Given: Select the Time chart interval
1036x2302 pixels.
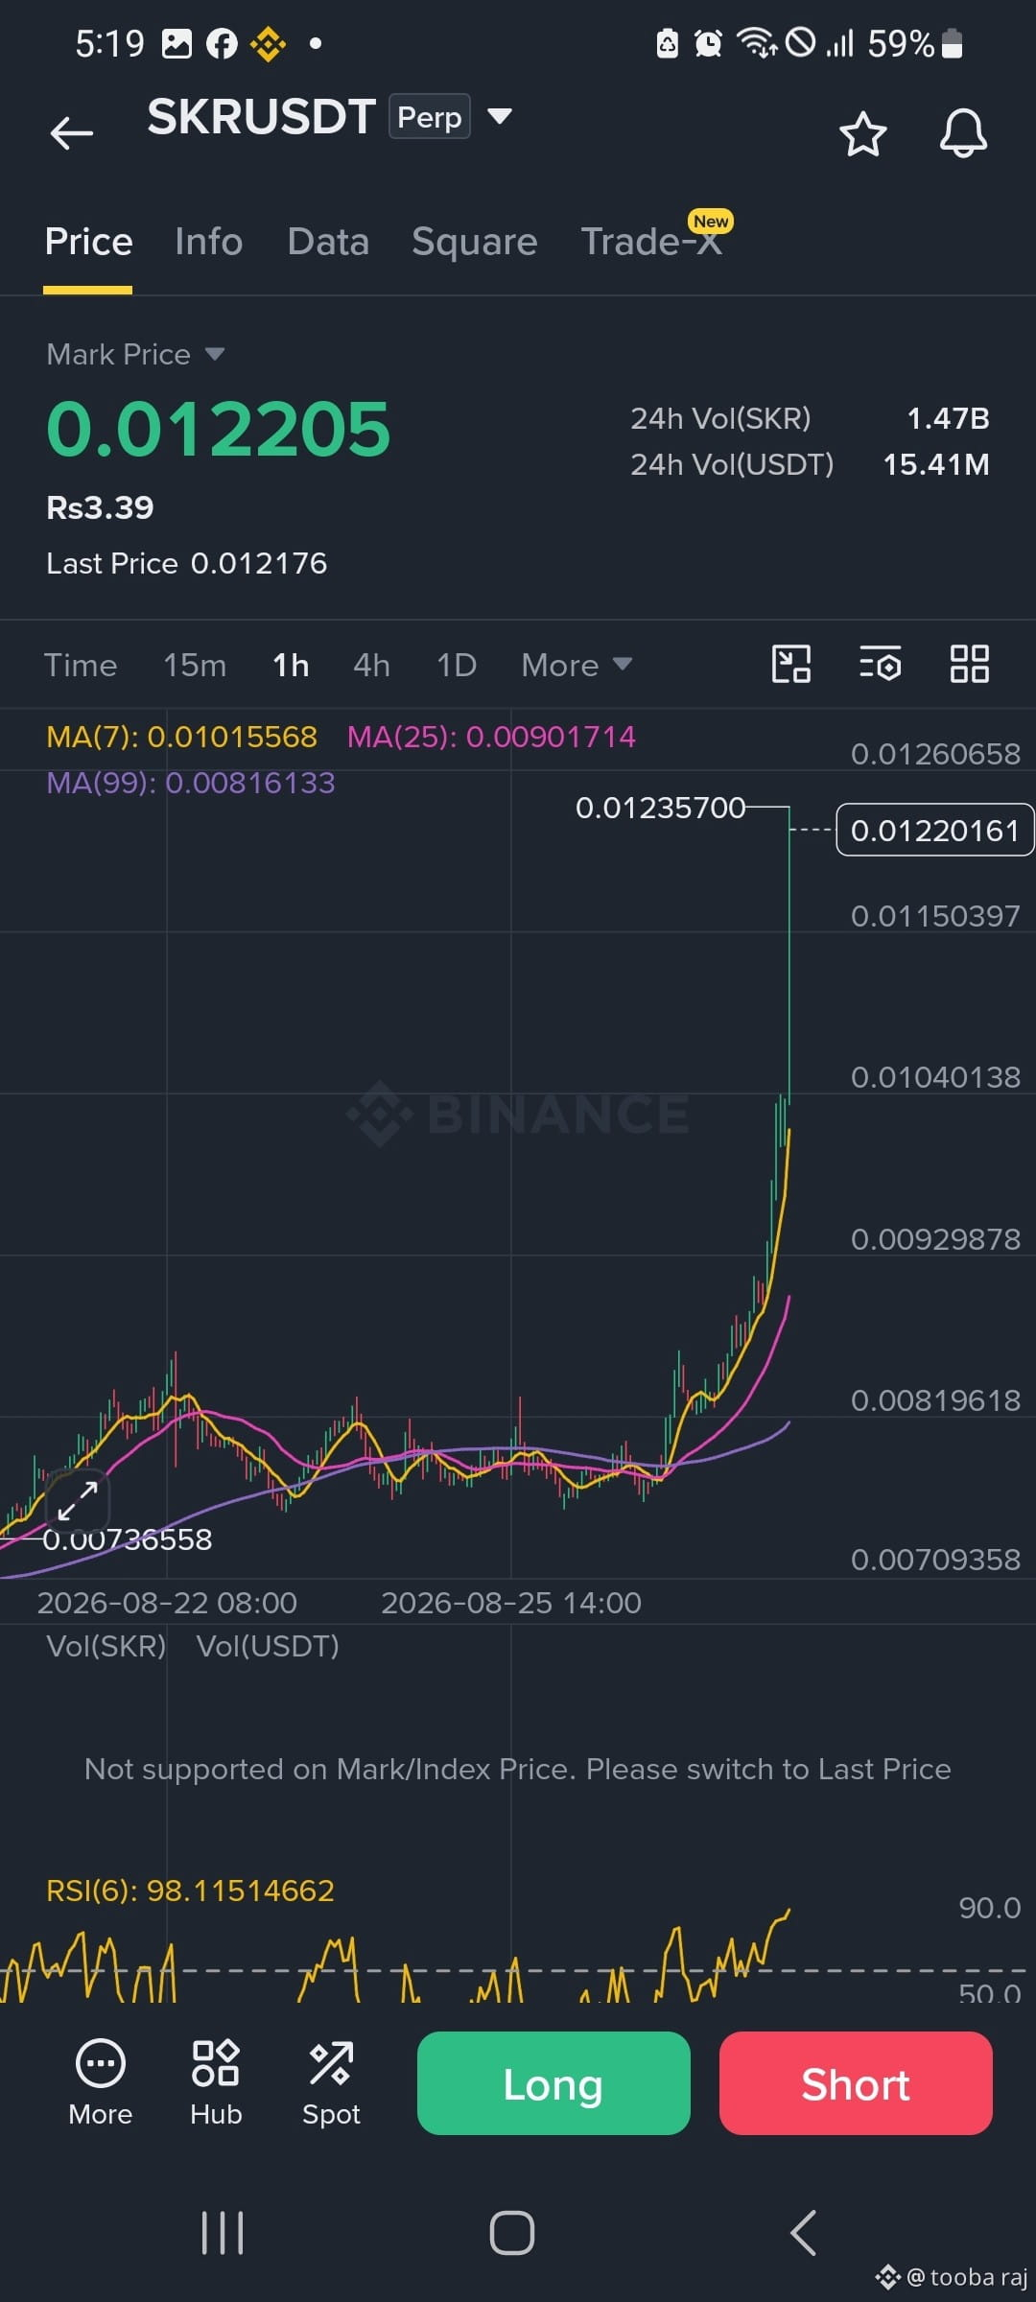Looking at the screenshot, I should point(81,665).
